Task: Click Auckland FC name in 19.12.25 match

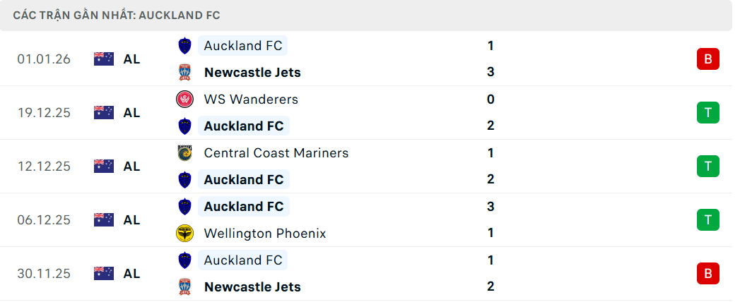Action: pos(243,126)
